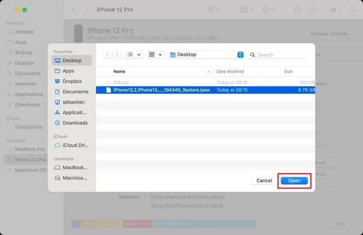Click the Open button in the dialog

[x=294, y=181]
